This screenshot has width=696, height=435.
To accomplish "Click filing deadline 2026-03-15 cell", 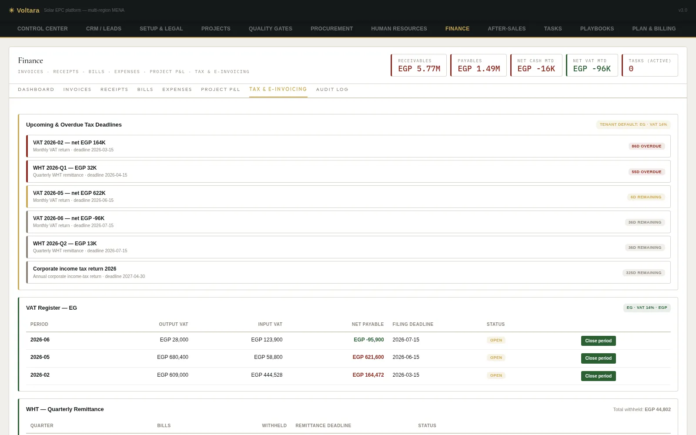I will tap(406, 375).
